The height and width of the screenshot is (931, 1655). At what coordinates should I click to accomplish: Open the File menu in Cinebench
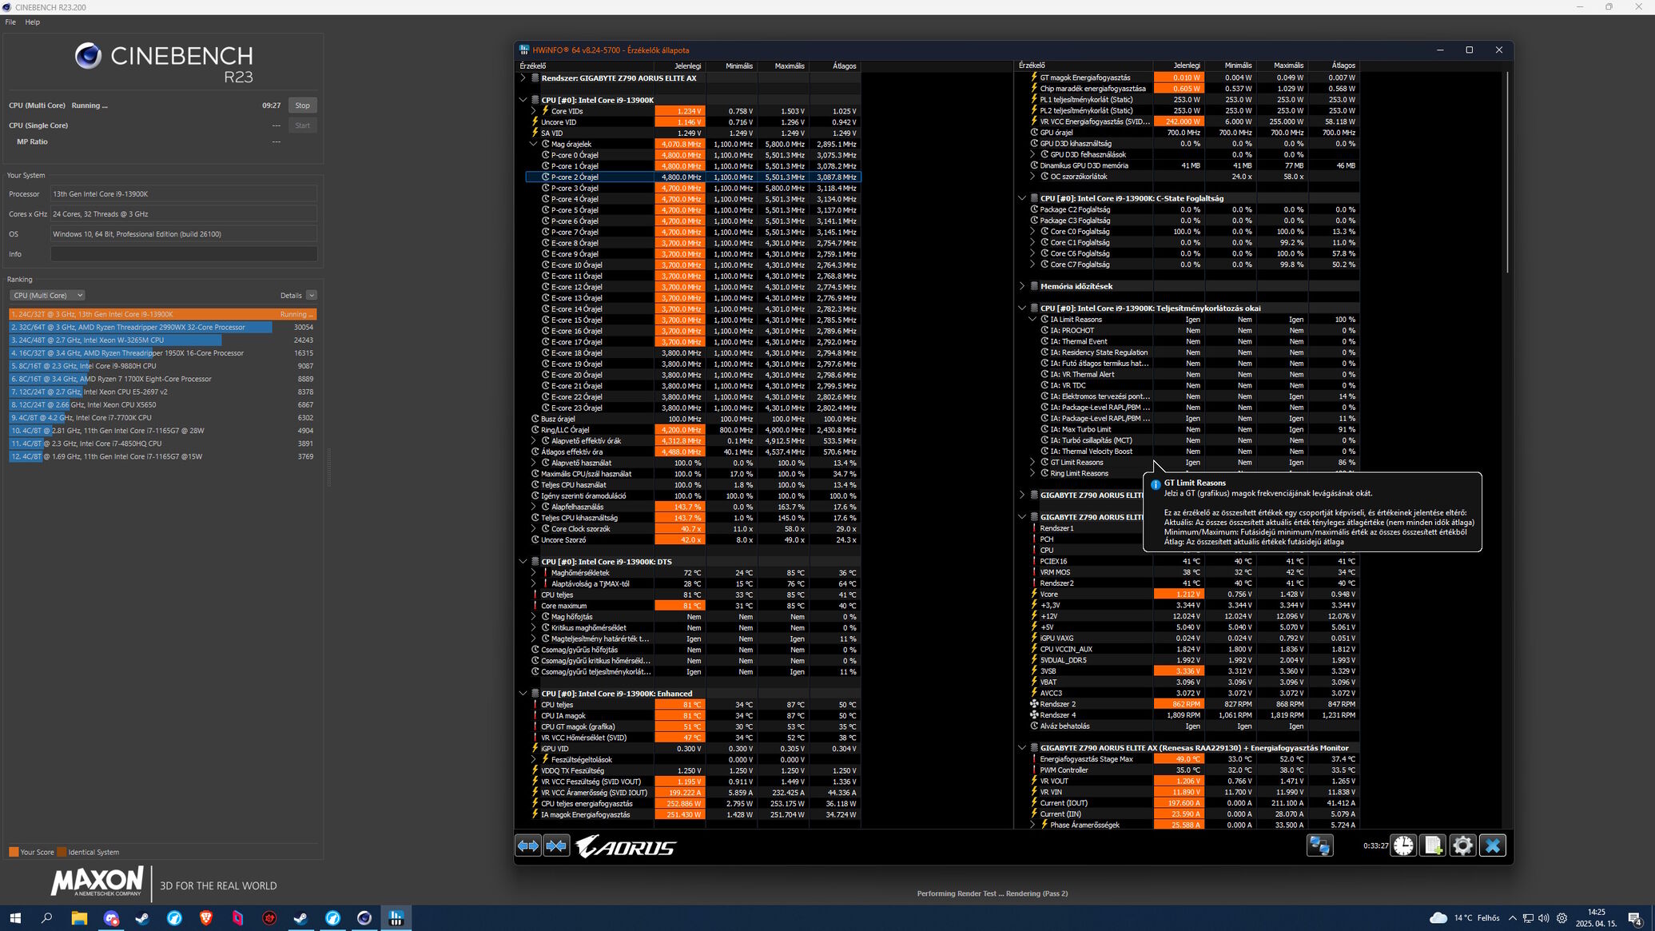pos(10,22)
